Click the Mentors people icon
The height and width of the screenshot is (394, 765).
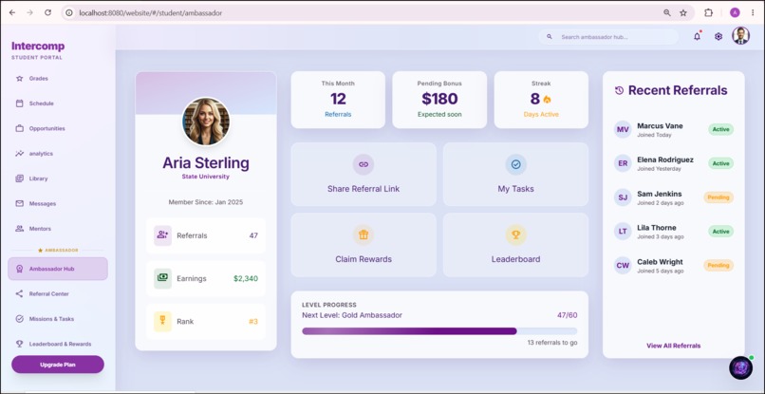tap(20, 229)
